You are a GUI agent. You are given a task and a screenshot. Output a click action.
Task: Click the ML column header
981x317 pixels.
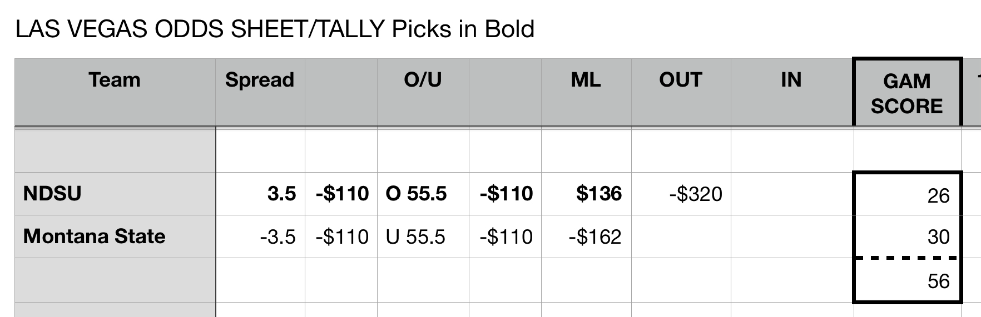click(586, 80)
